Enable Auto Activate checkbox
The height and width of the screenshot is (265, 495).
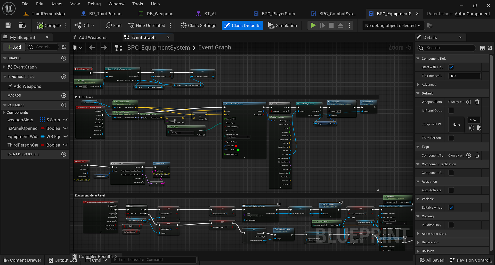[x=451, y=190]
